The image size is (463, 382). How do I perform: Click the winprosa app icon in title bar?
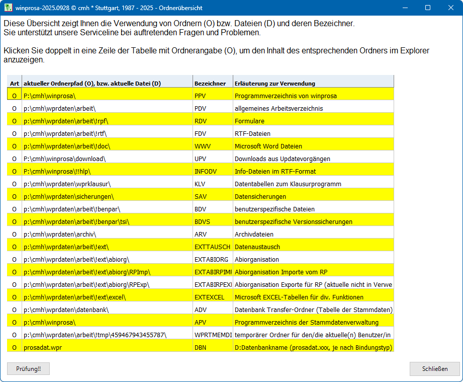(x=8, y=8)
